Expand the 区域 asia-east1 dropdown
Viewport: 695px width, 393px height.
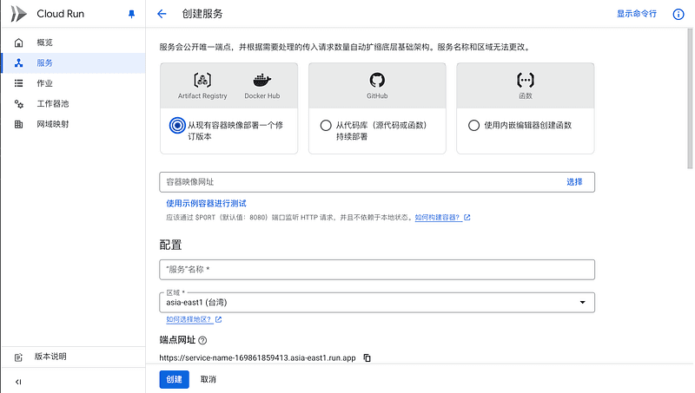pos(581,302)
